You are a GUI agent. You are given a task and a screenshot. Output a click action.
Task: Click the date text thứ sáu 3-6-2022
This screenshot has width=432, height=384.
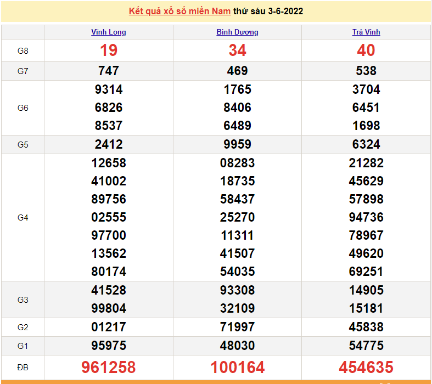pyautogui.click(x=268, y=12)
